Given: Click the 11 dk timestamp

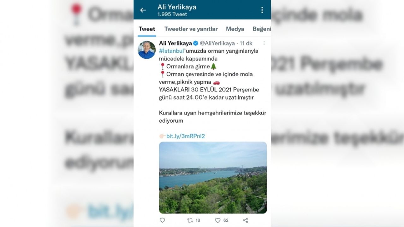Looking at the screenshot, I should (x=246, y=43).
